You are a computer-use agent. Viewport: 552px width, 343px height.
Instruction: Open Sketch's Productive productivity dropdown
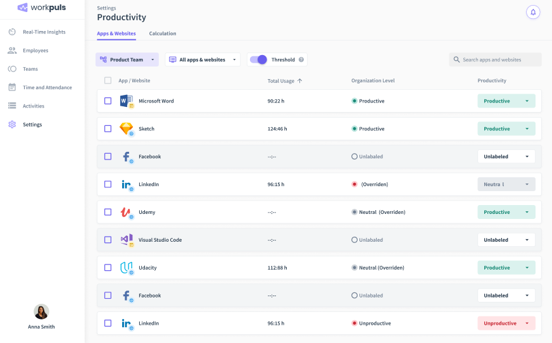point(506,128)
